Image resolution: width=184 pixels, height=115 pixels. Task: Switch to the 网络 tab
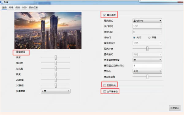(x=11, y=7)
